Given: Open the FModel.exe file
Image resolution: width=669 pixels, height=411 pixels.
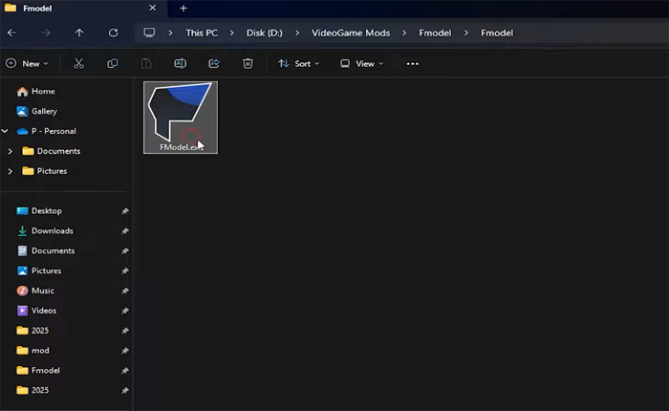Looking at the screenshot, I should click(181, 118).
